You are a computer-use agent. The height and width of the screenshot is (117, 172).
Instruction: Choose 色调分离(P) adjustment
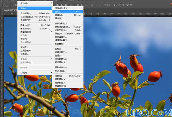click(x=68, y=52)
